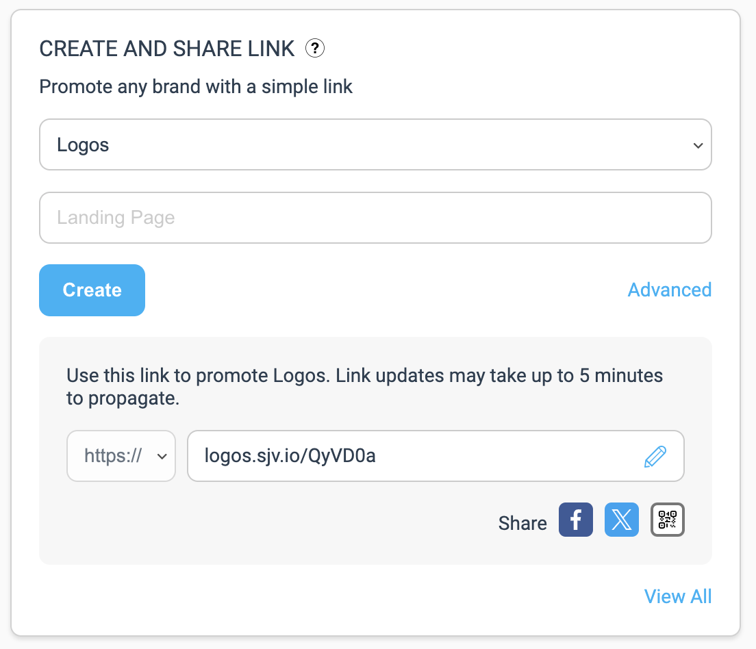Click the 'Use this link to promote Logos' note
Screen dimensions: 756x649
(x=364, y=387)
